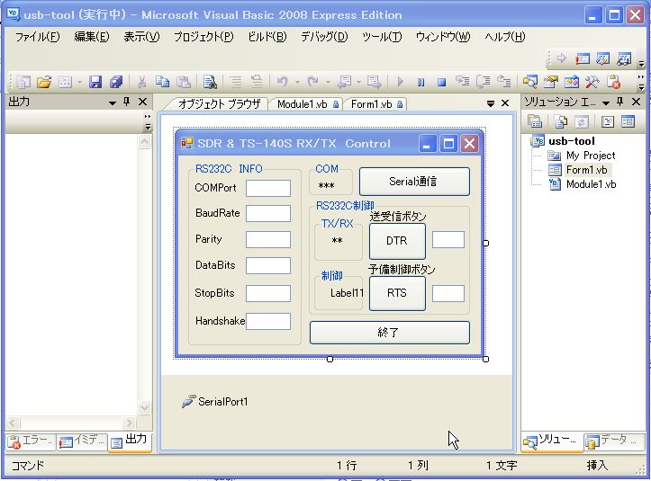Select the エラー list tab at bottom

31,441
